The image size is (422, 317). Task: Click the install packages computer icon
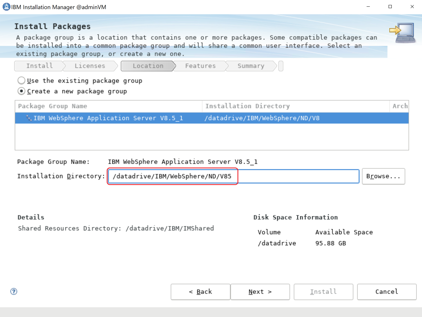pos(401,33)
